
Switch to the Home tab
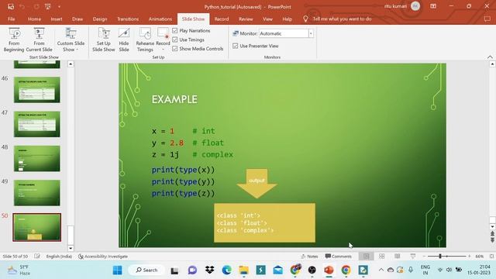34,19
